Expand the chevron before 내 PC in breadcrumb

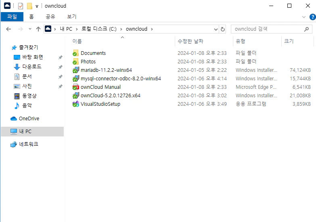pyautogui.click(x=55, y=29)
